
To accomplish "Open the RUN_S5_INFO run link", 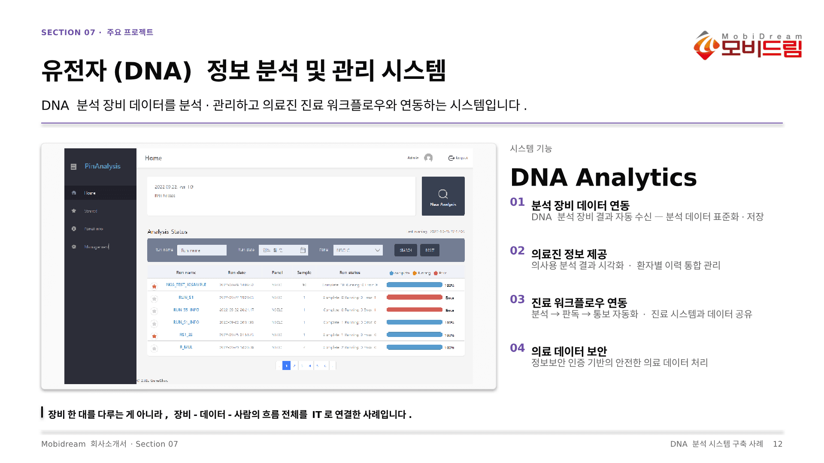I will point(186,310).
